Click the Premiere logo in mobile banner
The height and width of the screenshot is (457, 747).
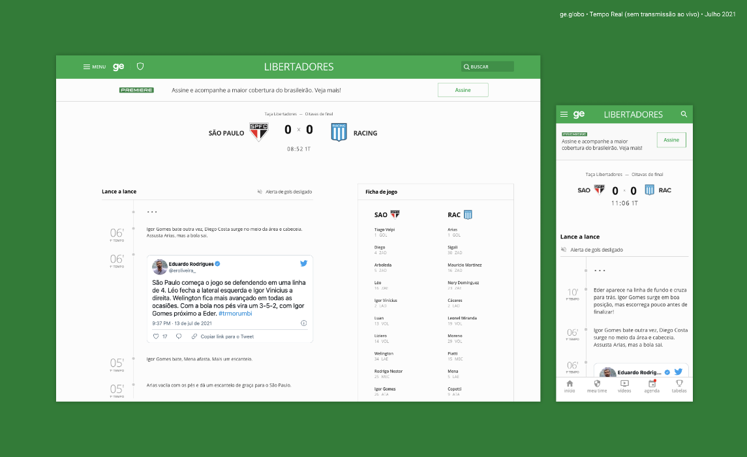pos(574,134)
